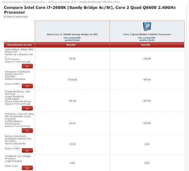Click Image Rendering: 3DS Max 2010 breadcrumb text

pos(99,2)
